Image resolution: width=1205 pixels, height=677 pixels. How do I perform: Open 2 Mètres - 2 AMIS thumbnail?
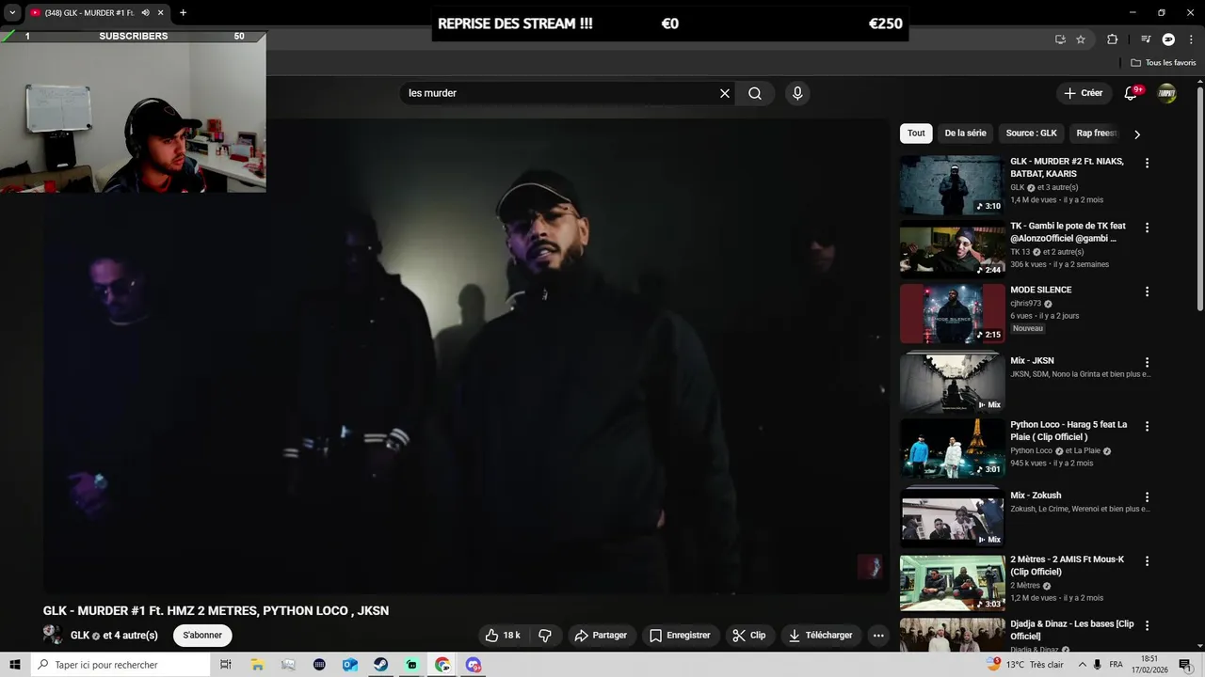tap(952, 584)
